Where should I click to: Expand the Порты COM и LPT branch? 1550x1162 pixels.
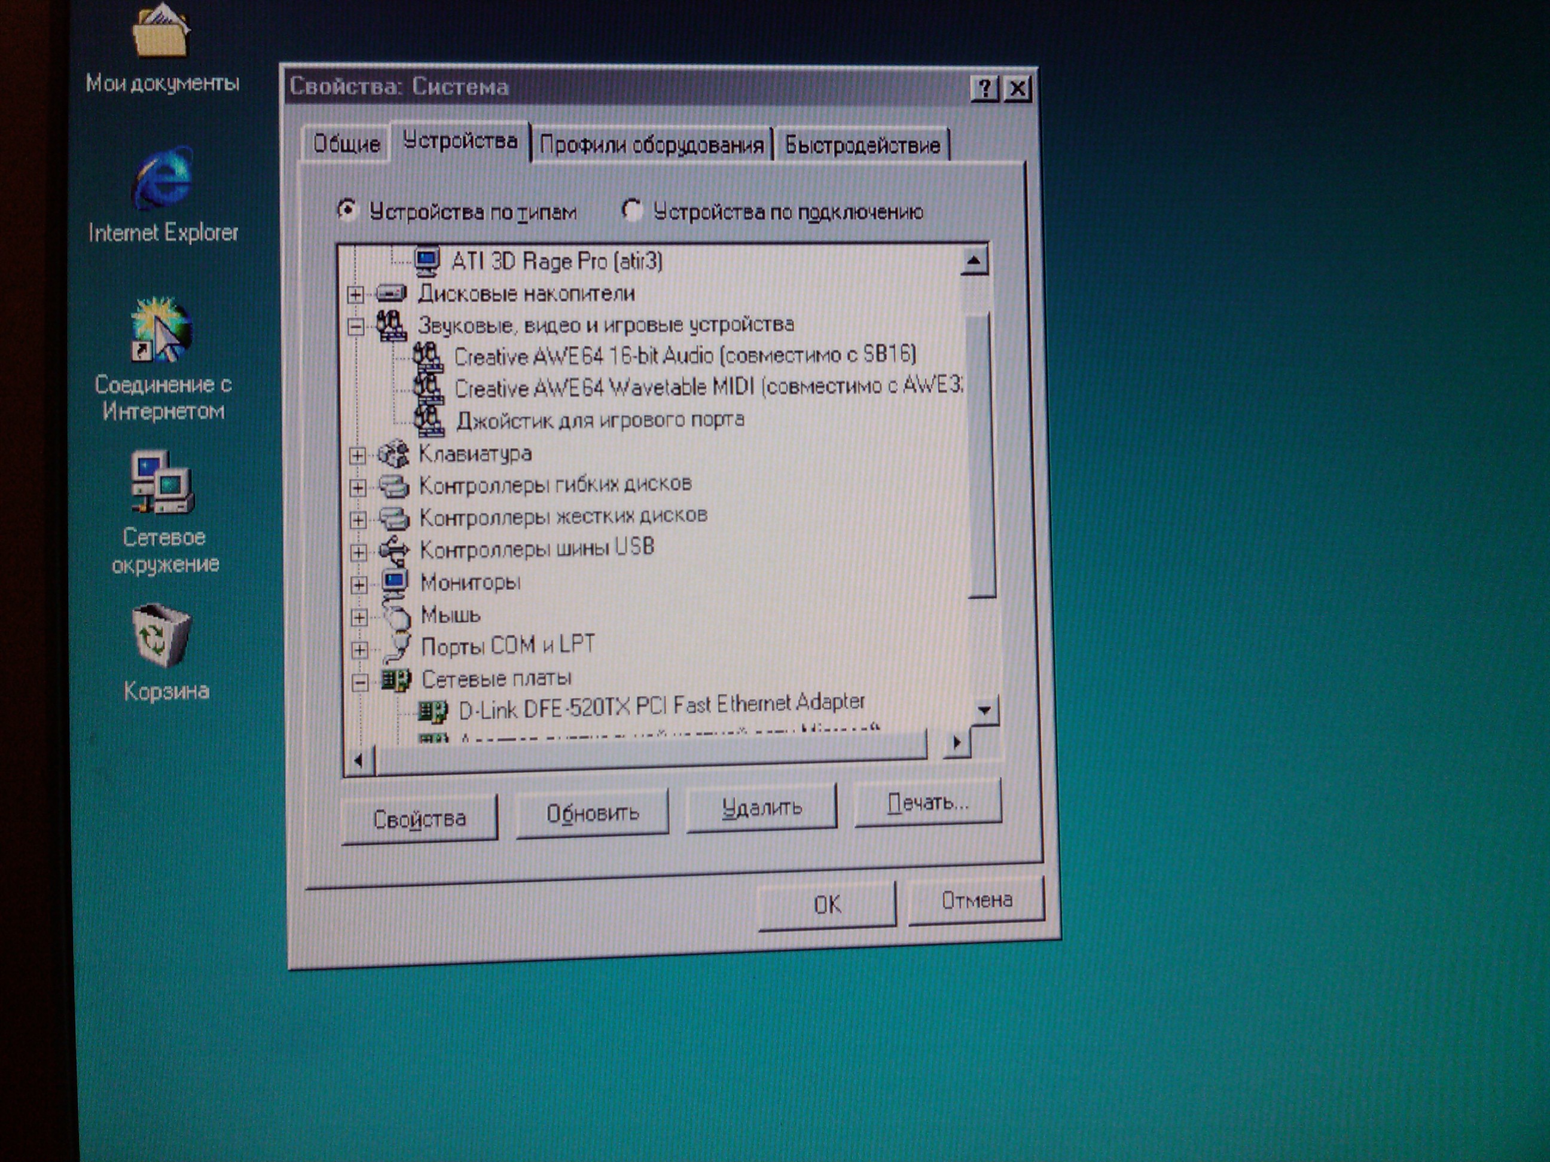[x=359, y=649]
